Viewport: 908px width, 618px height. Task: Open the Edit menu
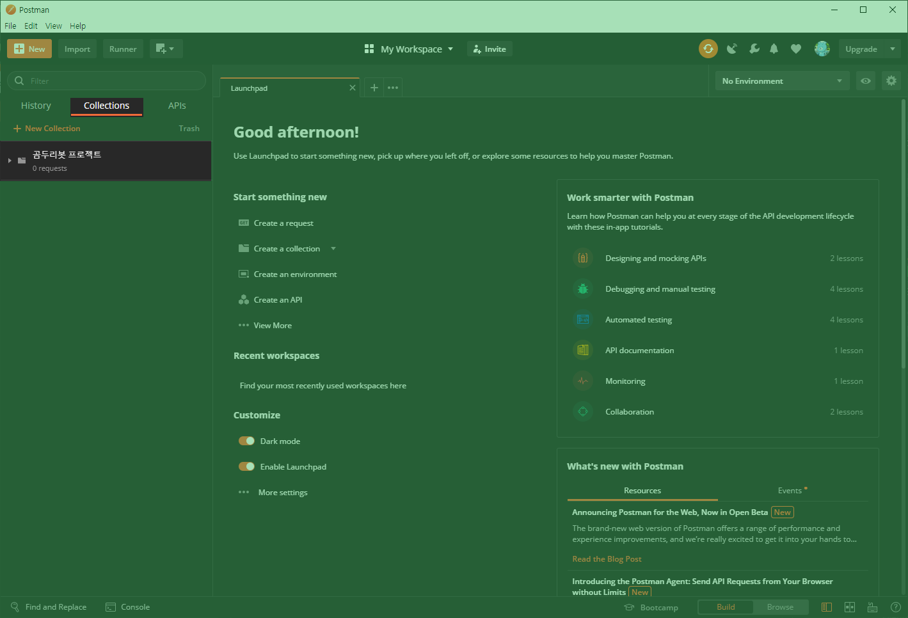[31, 26]
